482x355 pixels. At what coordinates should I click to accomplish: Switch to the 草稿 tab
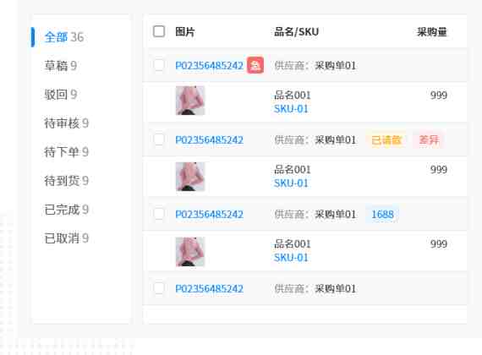(61, 66)
